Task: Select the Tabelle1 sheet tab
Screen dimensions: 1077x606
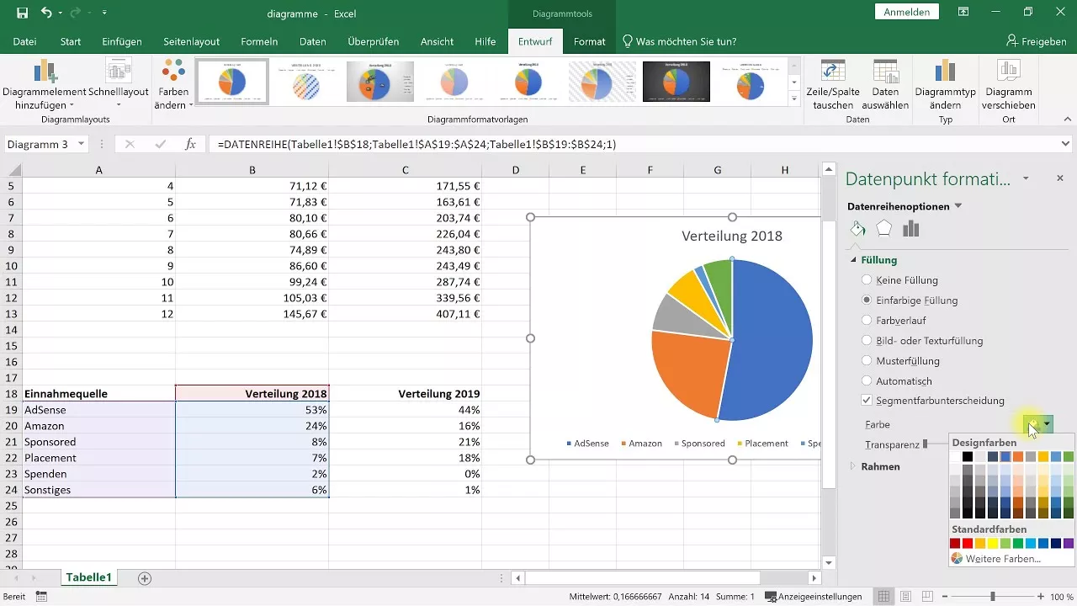Action: [88, 577]
